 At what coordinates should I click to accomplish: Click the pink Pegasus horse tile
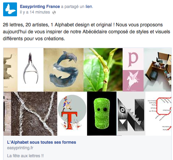[x=133, y=81]
